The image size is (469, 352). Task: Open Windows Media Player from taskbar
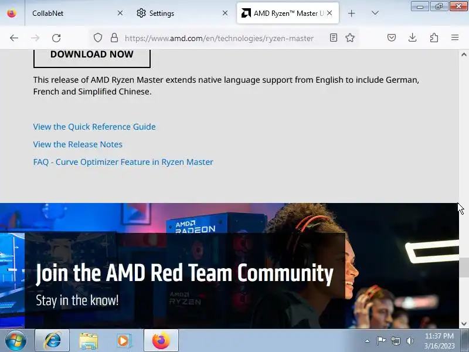(124, 341)
